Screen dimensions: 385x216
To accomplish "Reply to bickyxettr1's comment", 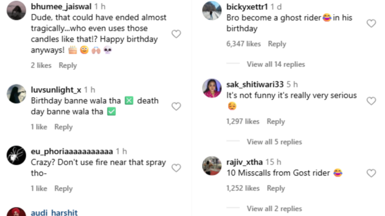I will tap(277, 44).
